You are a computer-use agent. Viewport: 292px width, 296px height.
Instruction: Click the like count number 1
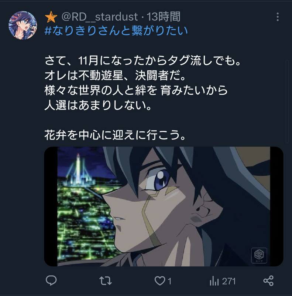[x=169, y=281]
